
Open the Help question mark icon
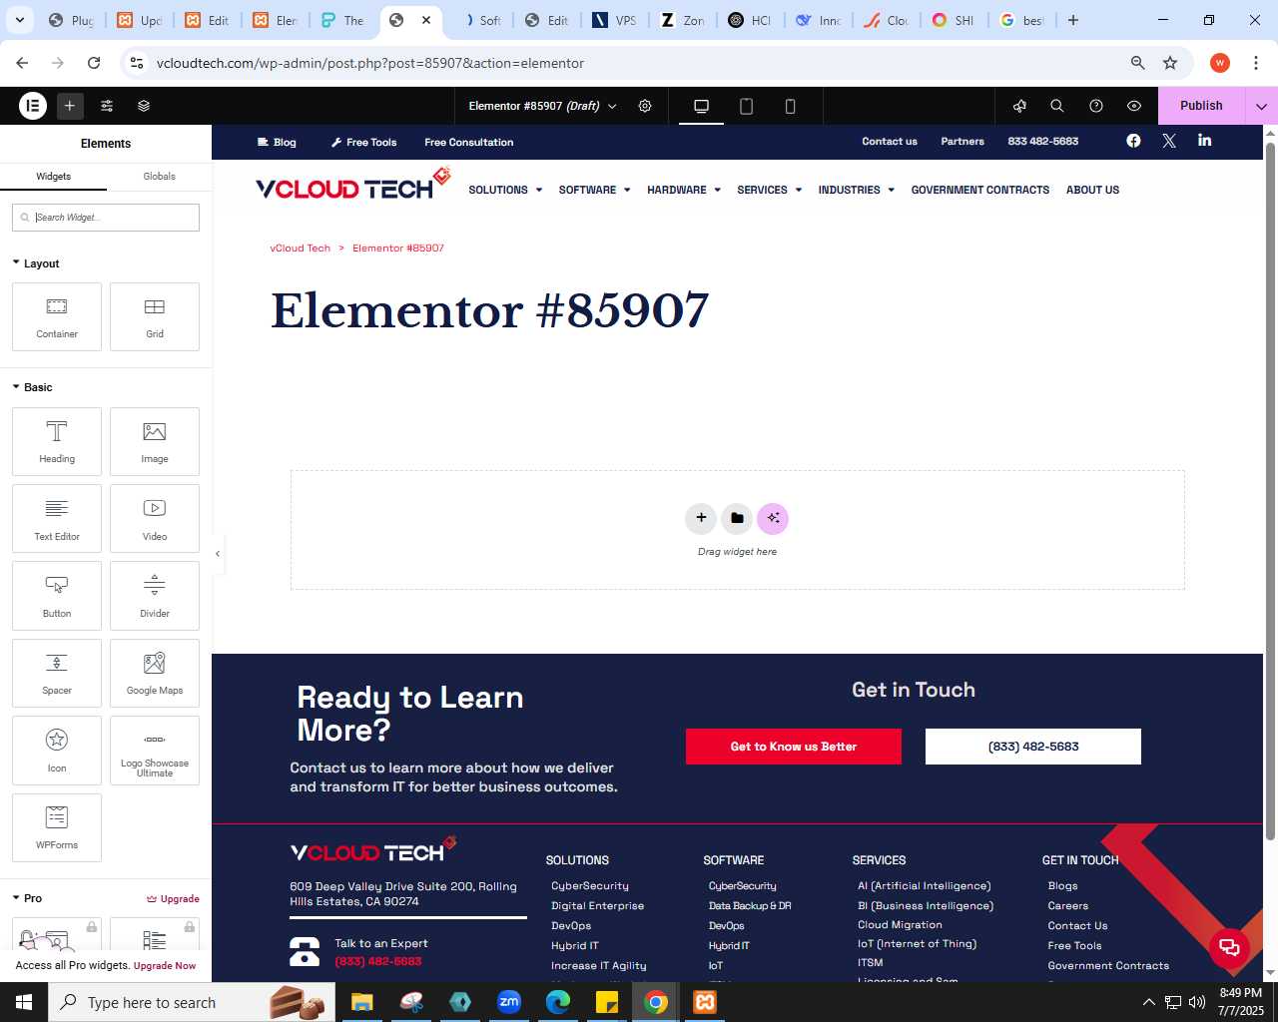1096,106
